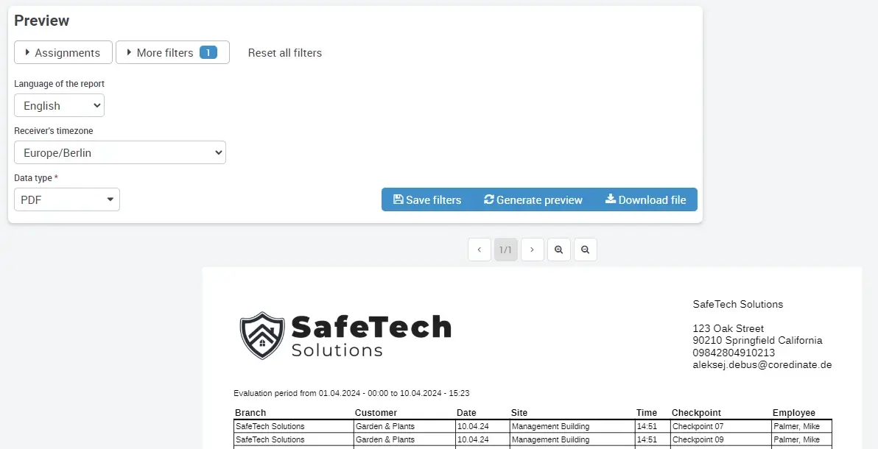
Task: Open the report language dropdown
Action: (60, 105)
